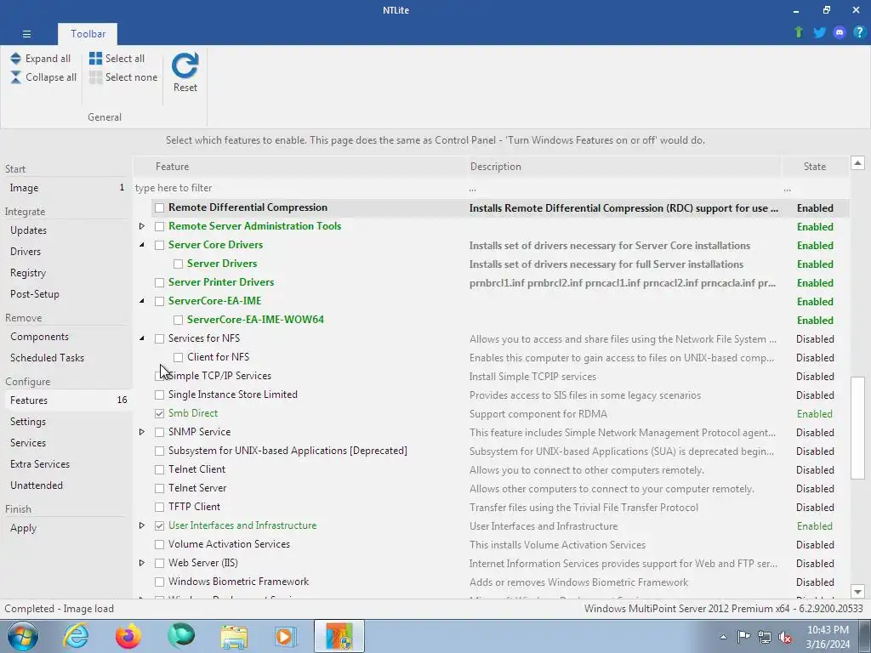Expand Remote Server Administration Tools node
The height and width of the screenshot is (653, 871).
point(142,226)
